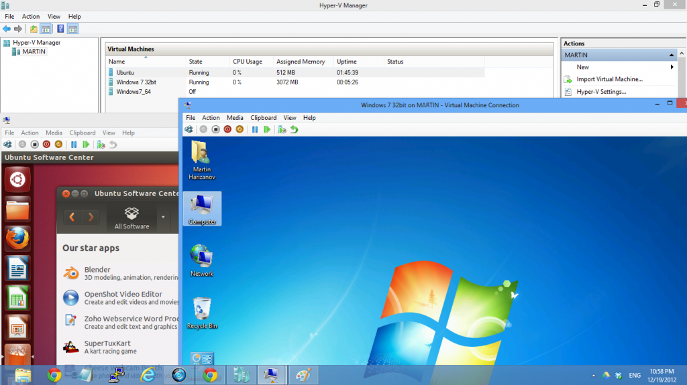Open Files manager in Ubuntu launcher

[x=17, y=210]
